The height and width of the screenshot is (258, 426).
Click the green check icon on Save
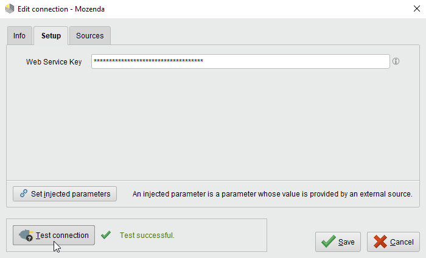[x=329, y=242]
